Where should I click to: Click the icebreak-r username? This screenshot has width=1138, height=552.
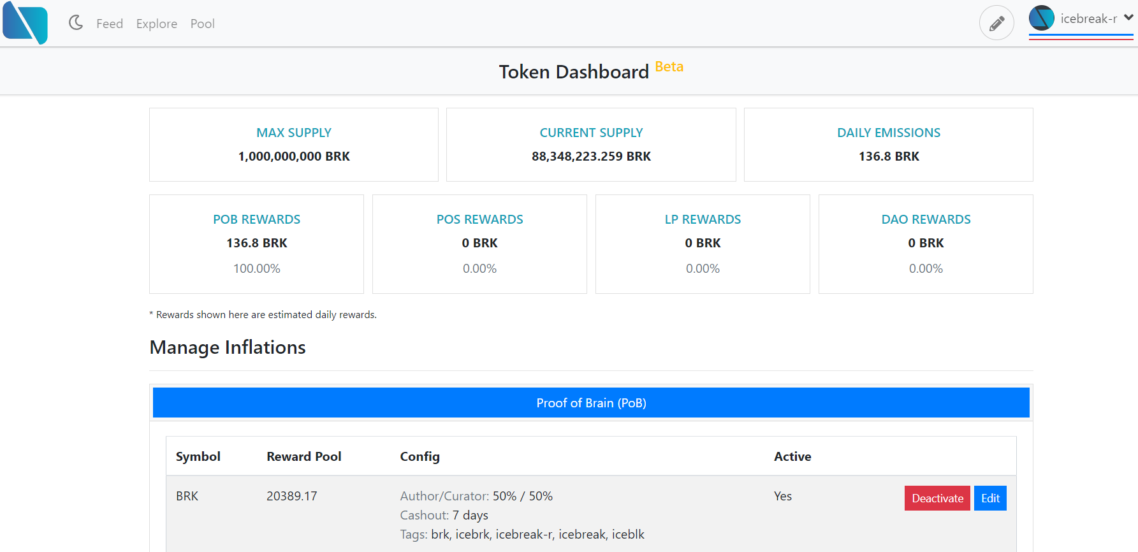[1088, 18]
